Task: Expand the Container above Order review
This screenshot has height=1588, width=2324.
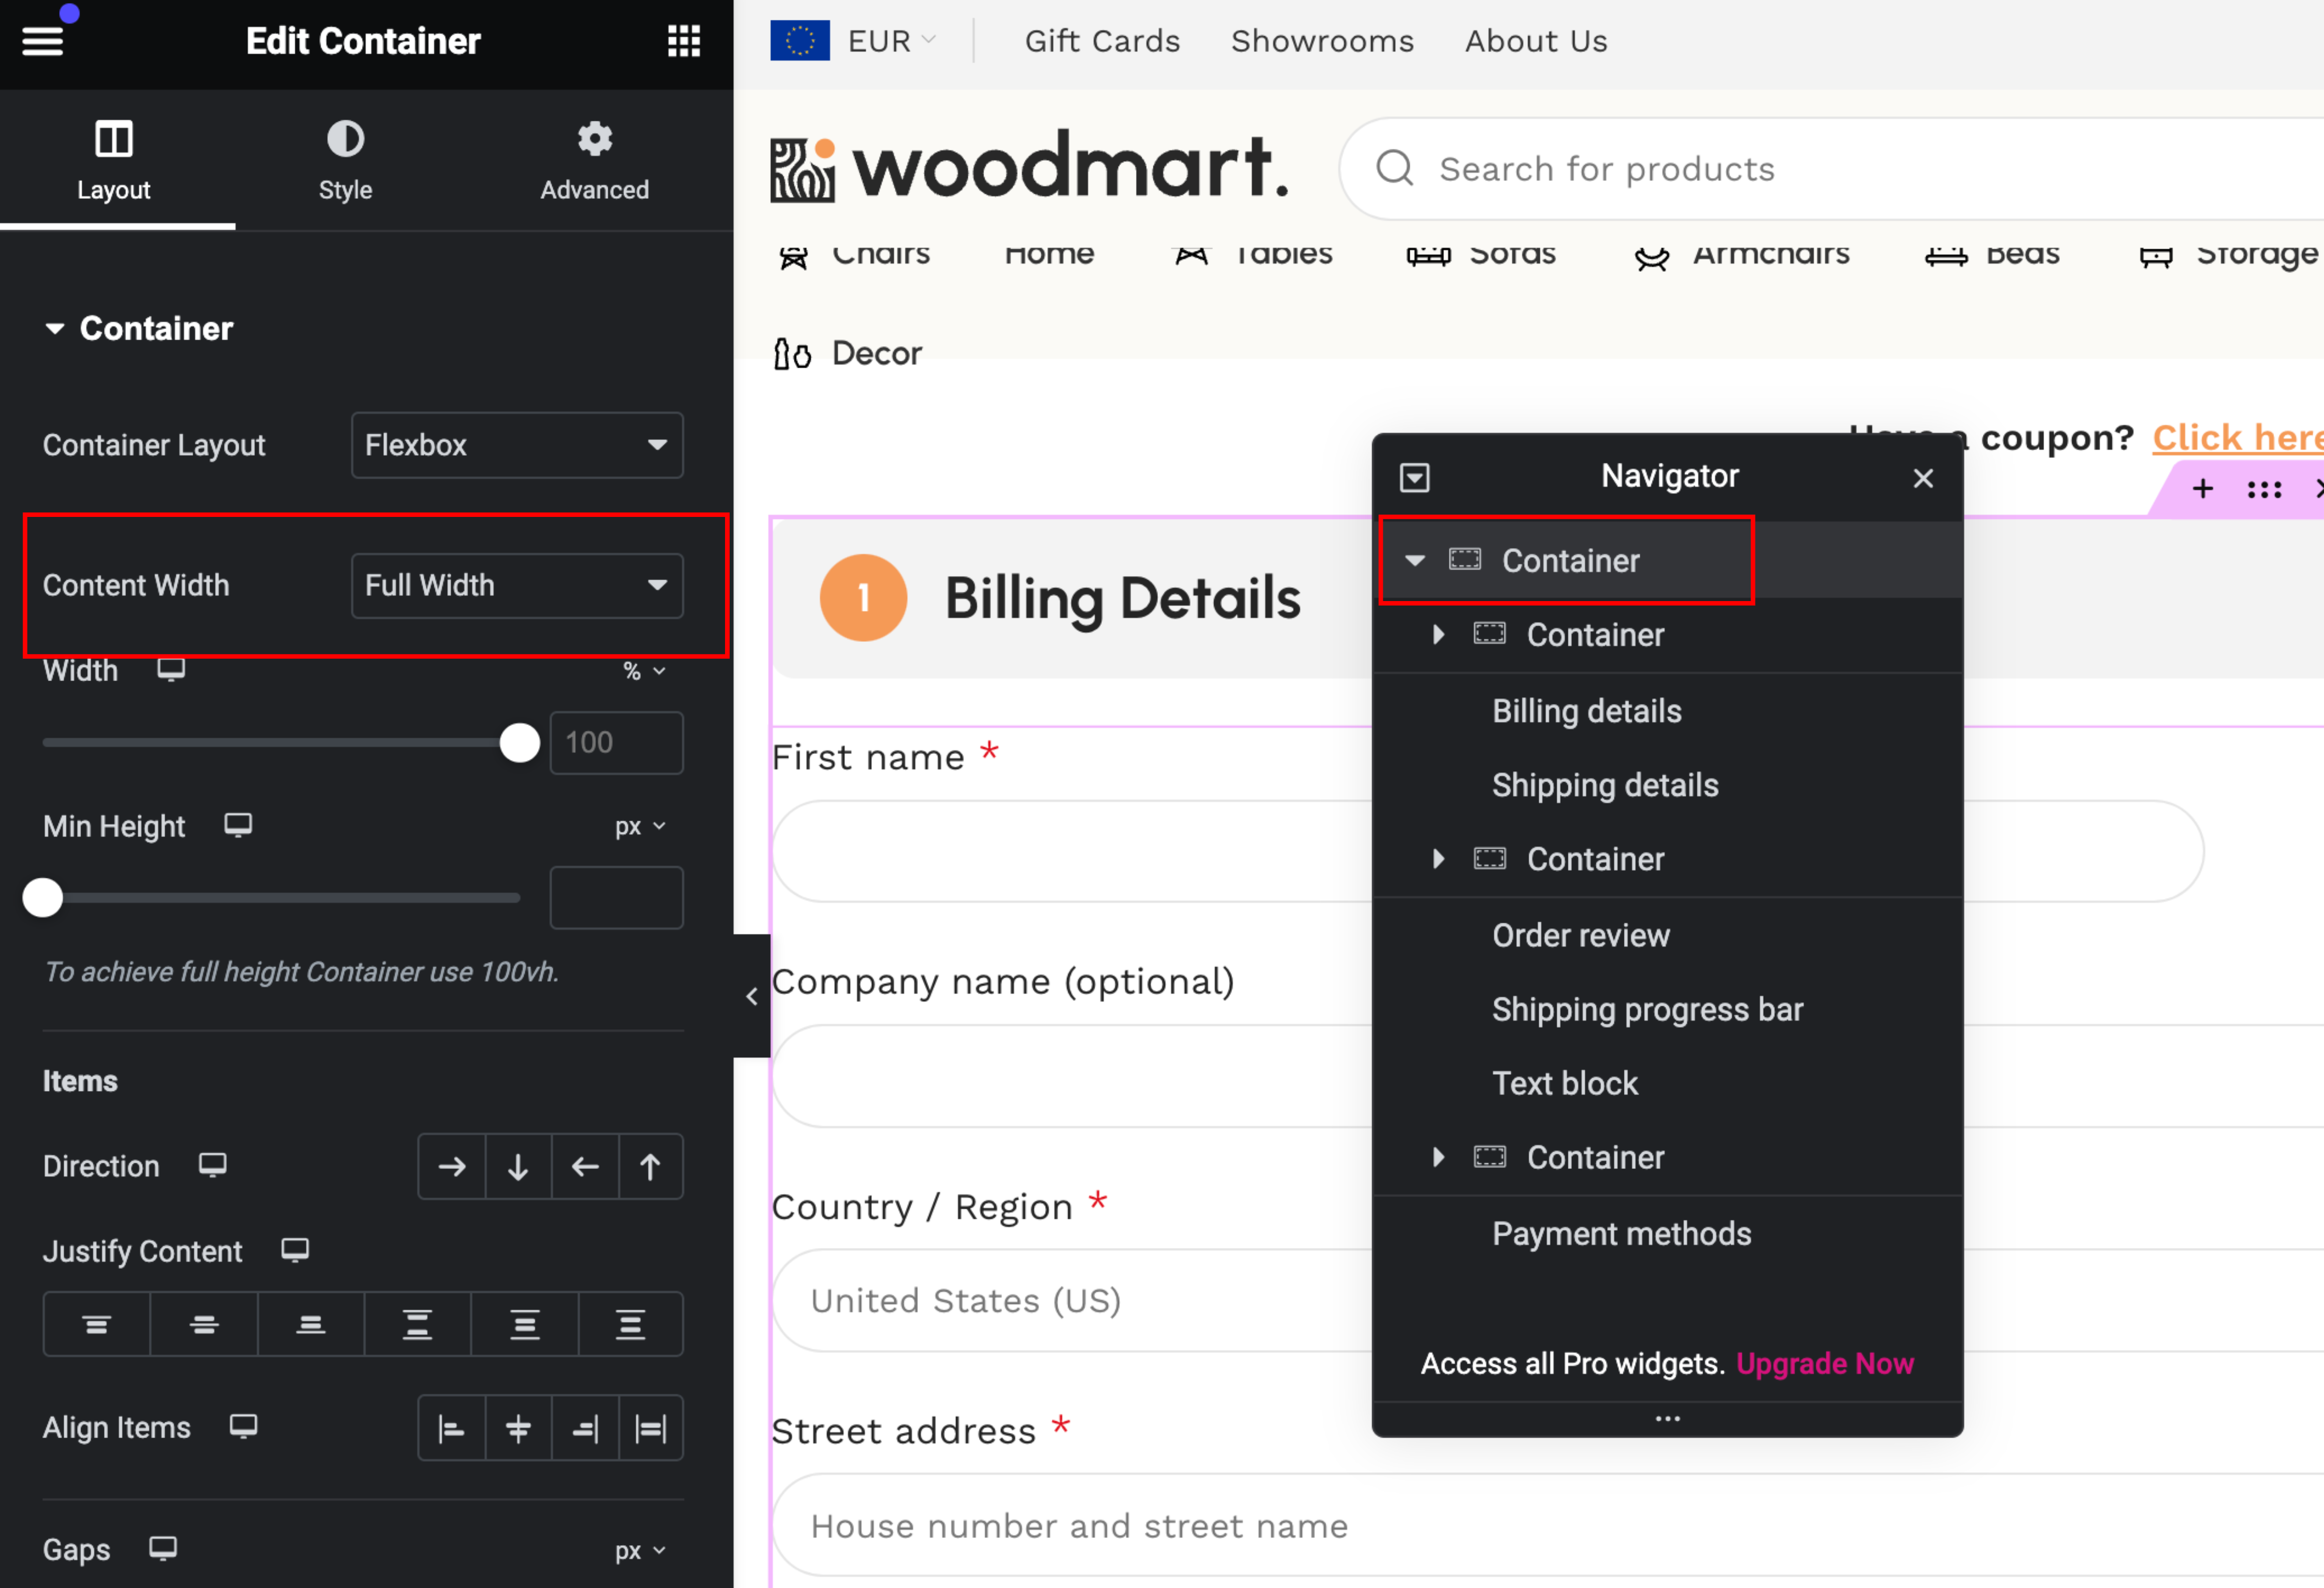Action: 1438,858
